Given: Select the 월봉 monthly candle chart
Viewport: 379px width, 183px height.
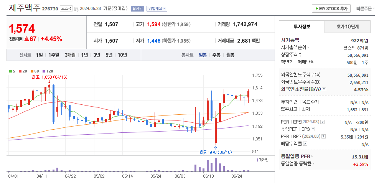Looking at the screenshot, I should (x=230, y=55).
